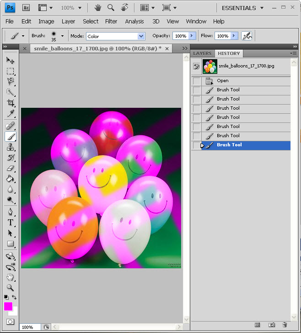The image size is (301, 333).
Task: Set history brush source on first Brush Tool
Action: point(196,90)
